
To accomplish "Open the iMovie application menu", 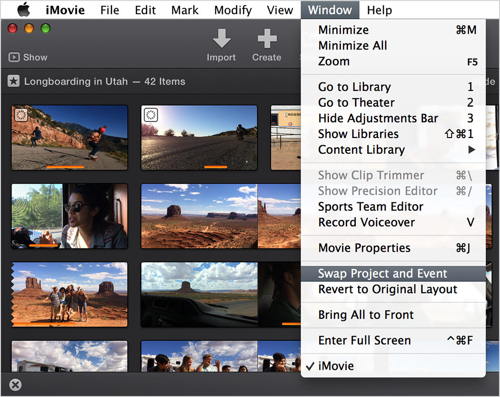I will [65, 10].
